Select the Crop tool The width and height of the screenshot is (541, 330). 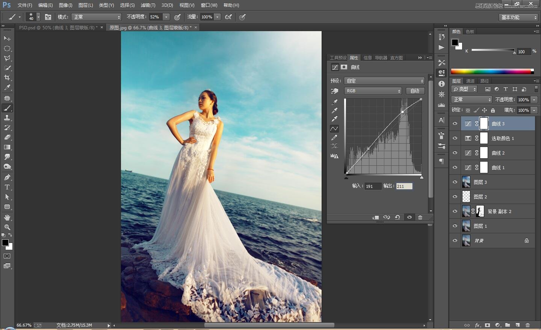point(7,78)
